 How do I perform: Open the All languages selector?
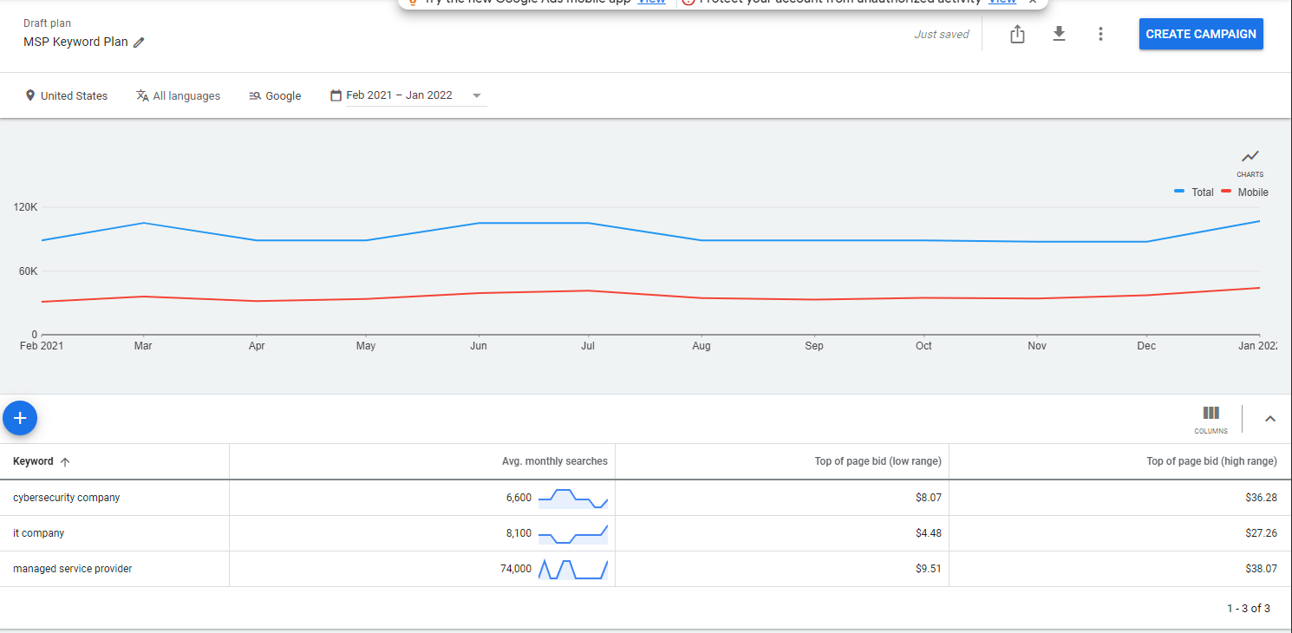[178, 95]
